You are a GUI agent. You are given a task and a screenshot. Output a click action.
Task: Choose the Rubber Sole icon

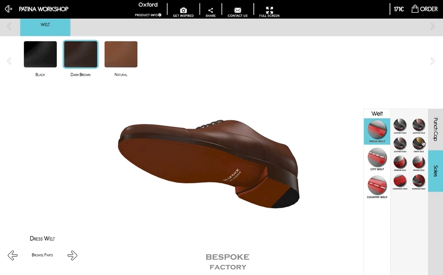(400, 162)
